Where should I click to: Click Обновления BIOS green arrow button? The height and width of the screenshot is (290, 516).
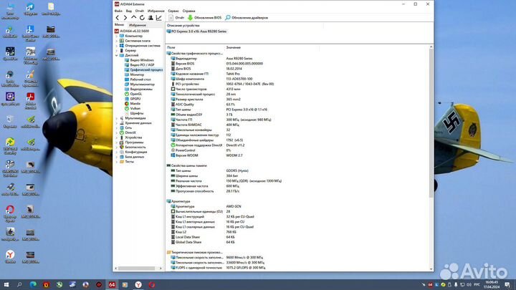pyautogui.click(x=204, y=18)
